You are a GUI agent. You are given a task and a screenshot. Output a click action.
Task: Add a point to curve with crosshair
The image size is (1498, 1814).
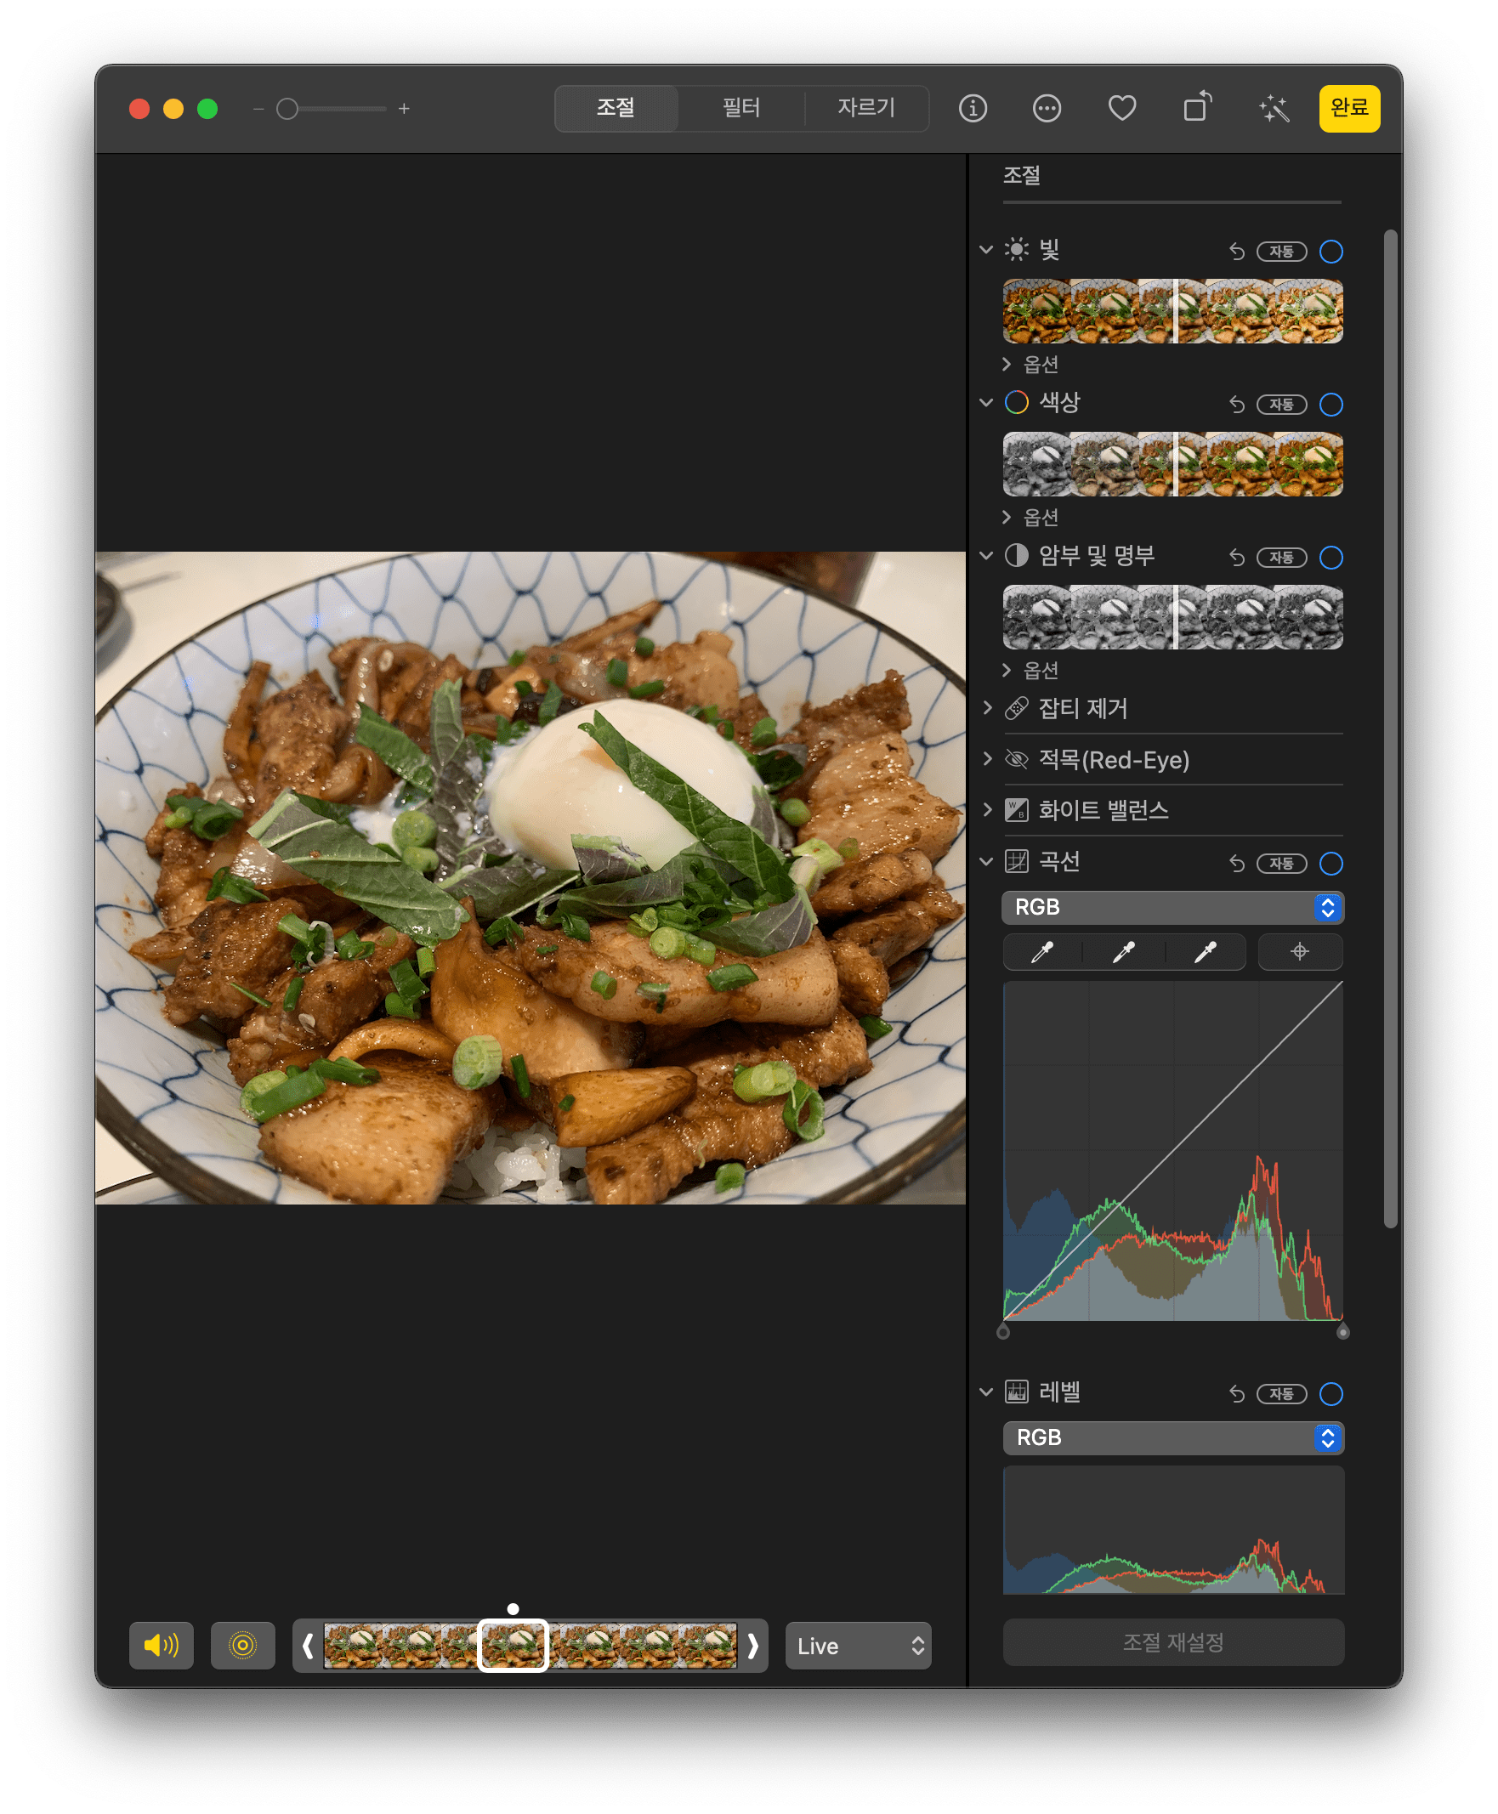pyautogui.click(x=1300, y=952)
